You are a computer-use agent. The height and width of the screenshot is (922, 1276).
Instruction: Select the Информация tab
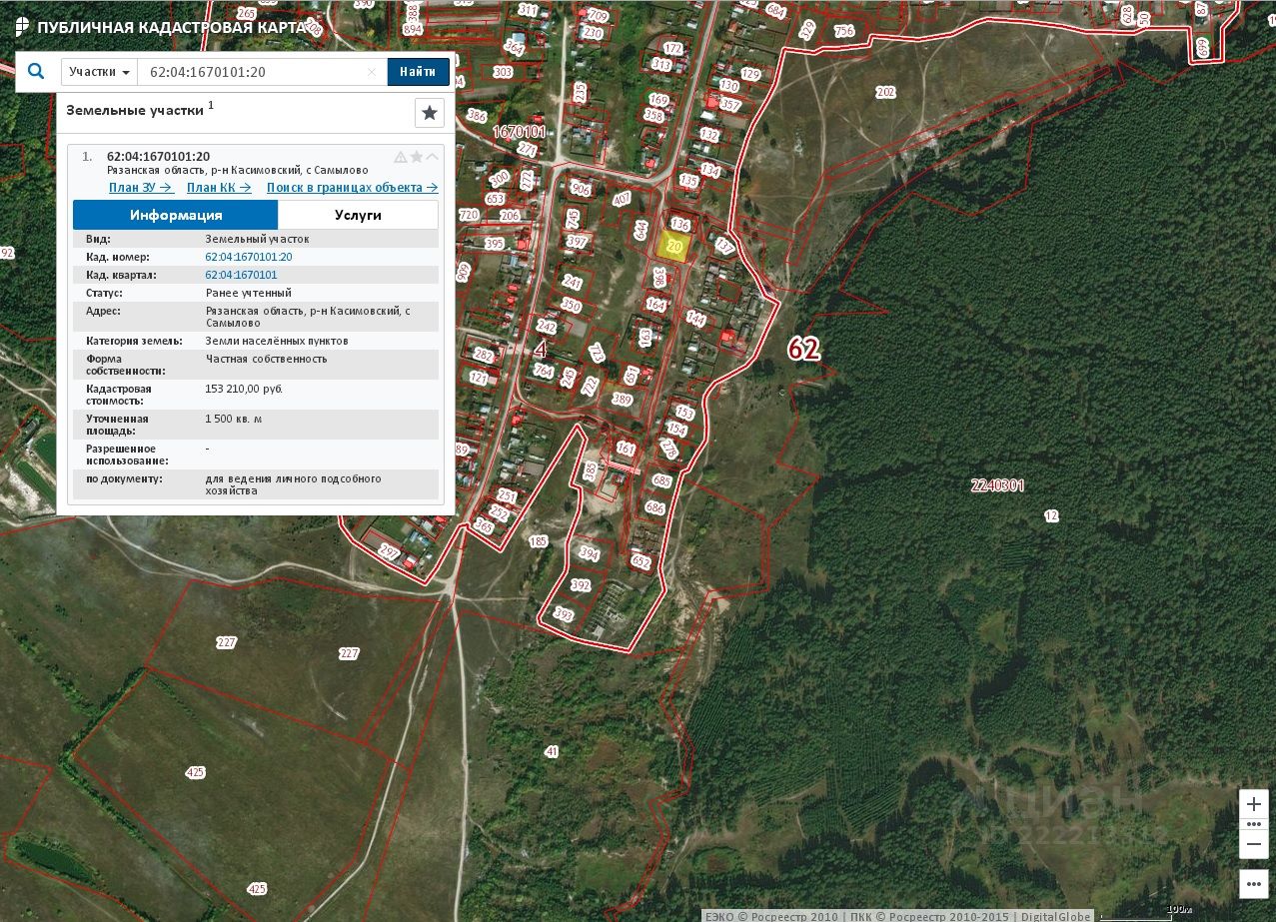[176, 215]
